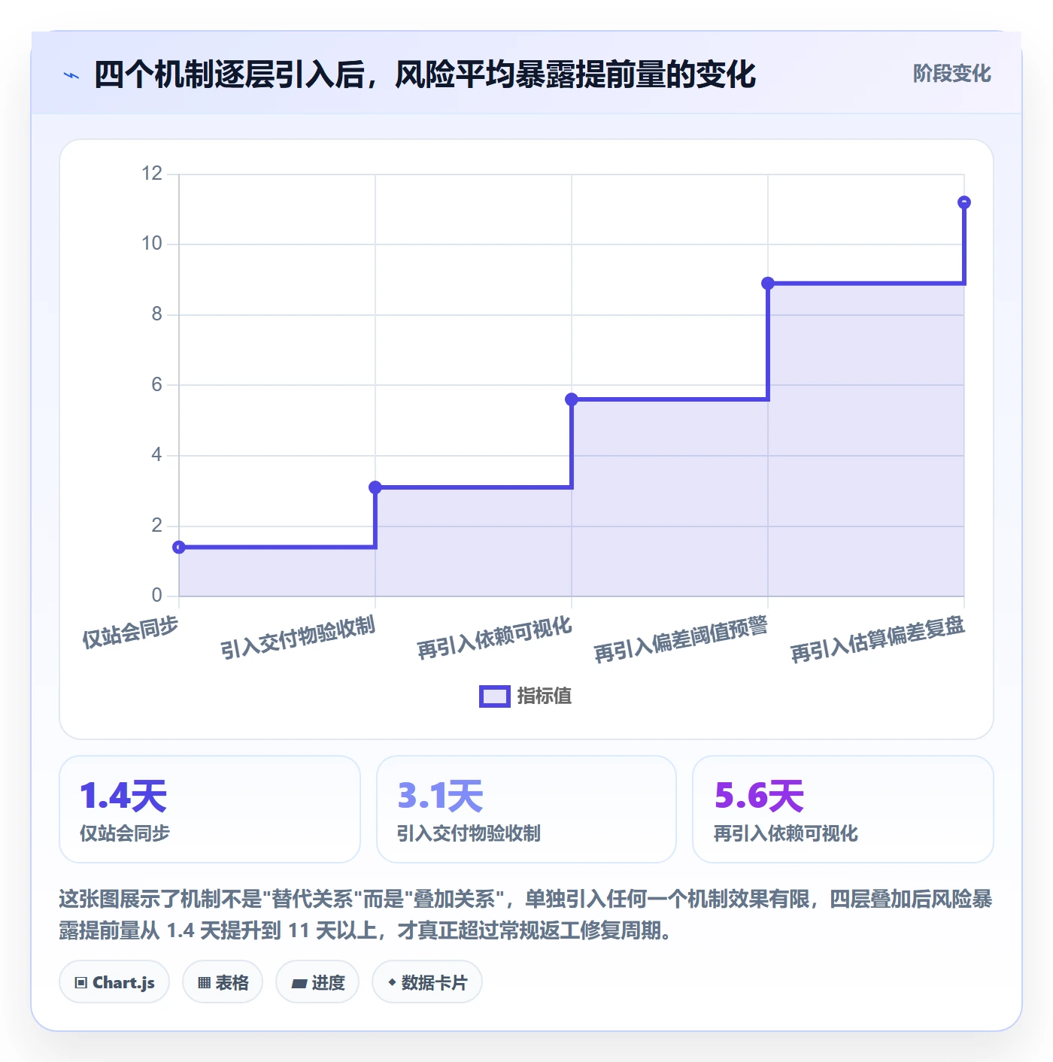This screenshot has width=1053, height=1062.
Task: Click the 引入交付物验收制 data point
Action: click(x=375, y=487)
